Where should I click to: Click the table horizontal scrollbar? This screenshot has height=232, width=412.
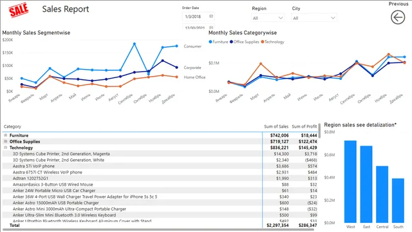[x=158, y=230]
